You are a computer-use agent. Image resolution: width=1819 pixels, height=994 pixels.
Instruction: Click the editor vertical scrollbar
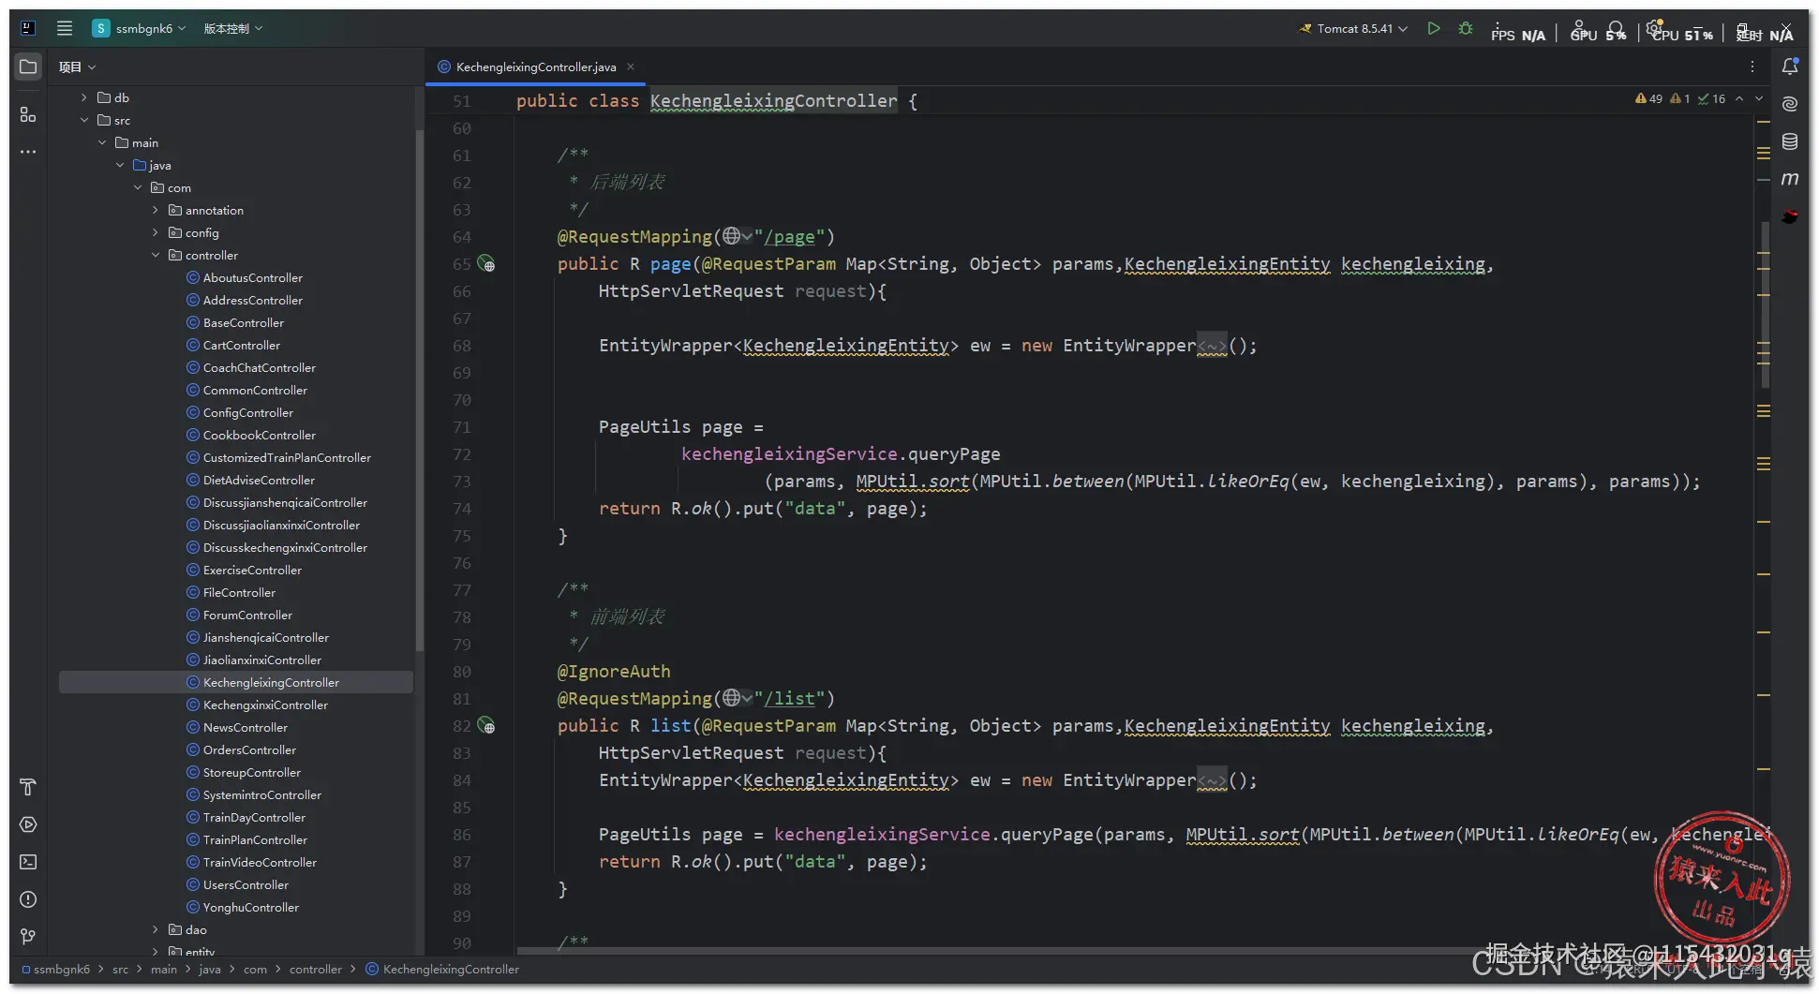1765,304
